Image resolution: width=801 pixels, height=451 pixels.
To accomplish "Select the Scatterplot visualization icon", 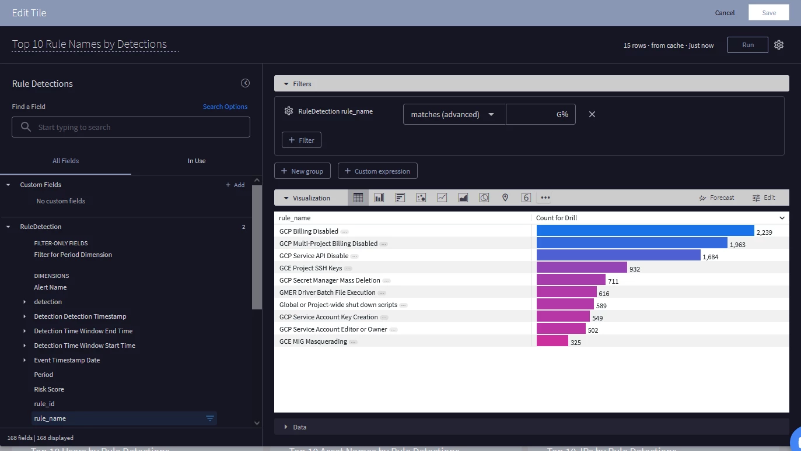I will click(421, 198).
